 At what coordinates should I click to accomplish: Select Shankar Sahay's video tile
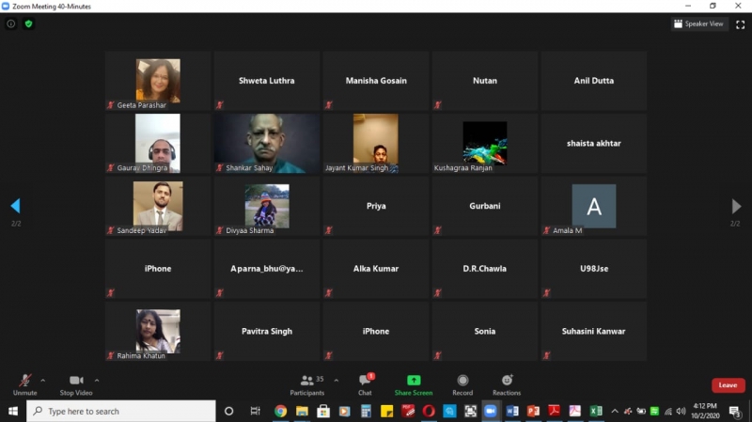point(267,143)
